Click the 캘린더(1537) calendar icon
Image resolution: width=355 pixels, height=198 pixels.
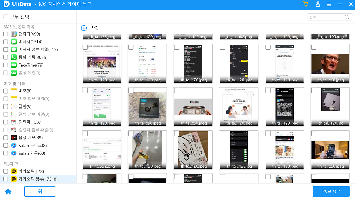(14, 122)
